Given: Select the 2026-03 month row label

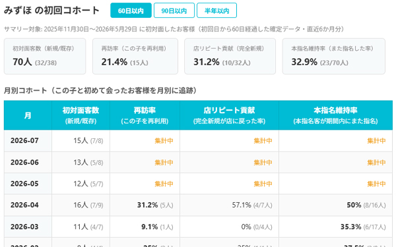Looking at the screenshot, I should click(x=25, y=227).
